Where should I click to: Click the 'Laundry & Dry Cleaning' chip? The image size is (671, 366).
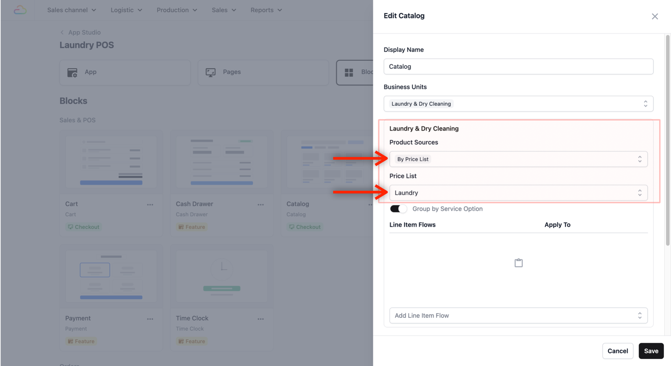click(x=421, y=104)
